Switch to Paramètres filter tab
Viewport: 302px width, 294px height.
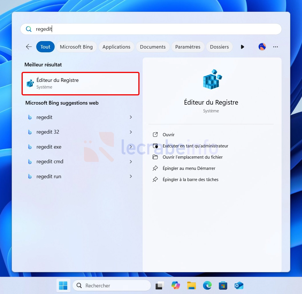click(x=188, y=47)
